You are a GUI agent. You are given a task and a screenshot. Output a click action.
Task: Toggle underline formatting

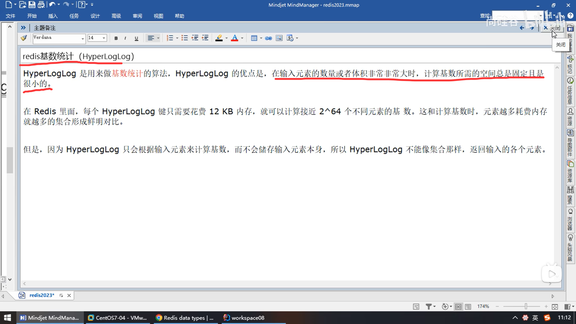[x=136, y=38]
